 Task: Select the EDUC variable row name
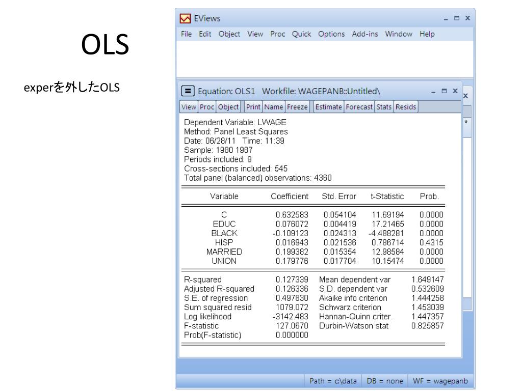point(224,224)
